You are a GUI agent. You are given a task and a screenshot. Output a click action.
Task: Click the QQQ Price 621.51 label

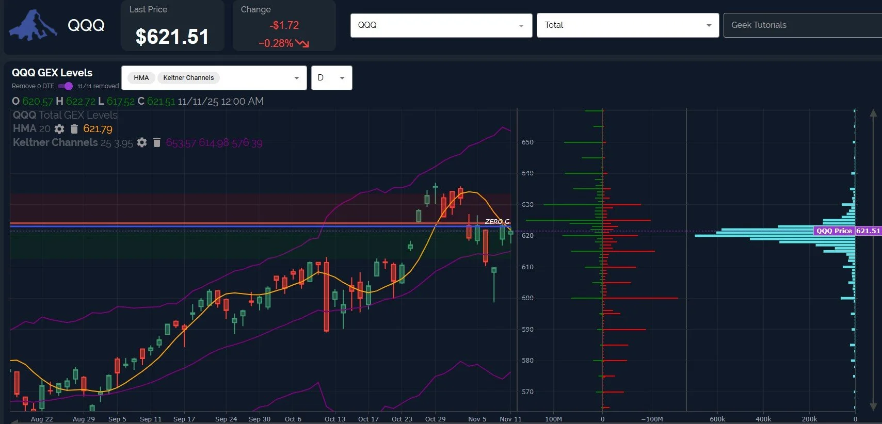[x=848, y=231]
